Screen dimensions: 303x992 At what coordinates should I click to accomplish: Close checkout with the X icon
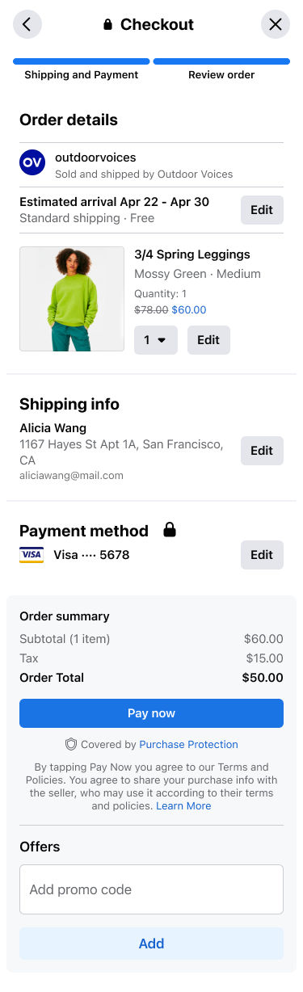click(x=276, y=24)
